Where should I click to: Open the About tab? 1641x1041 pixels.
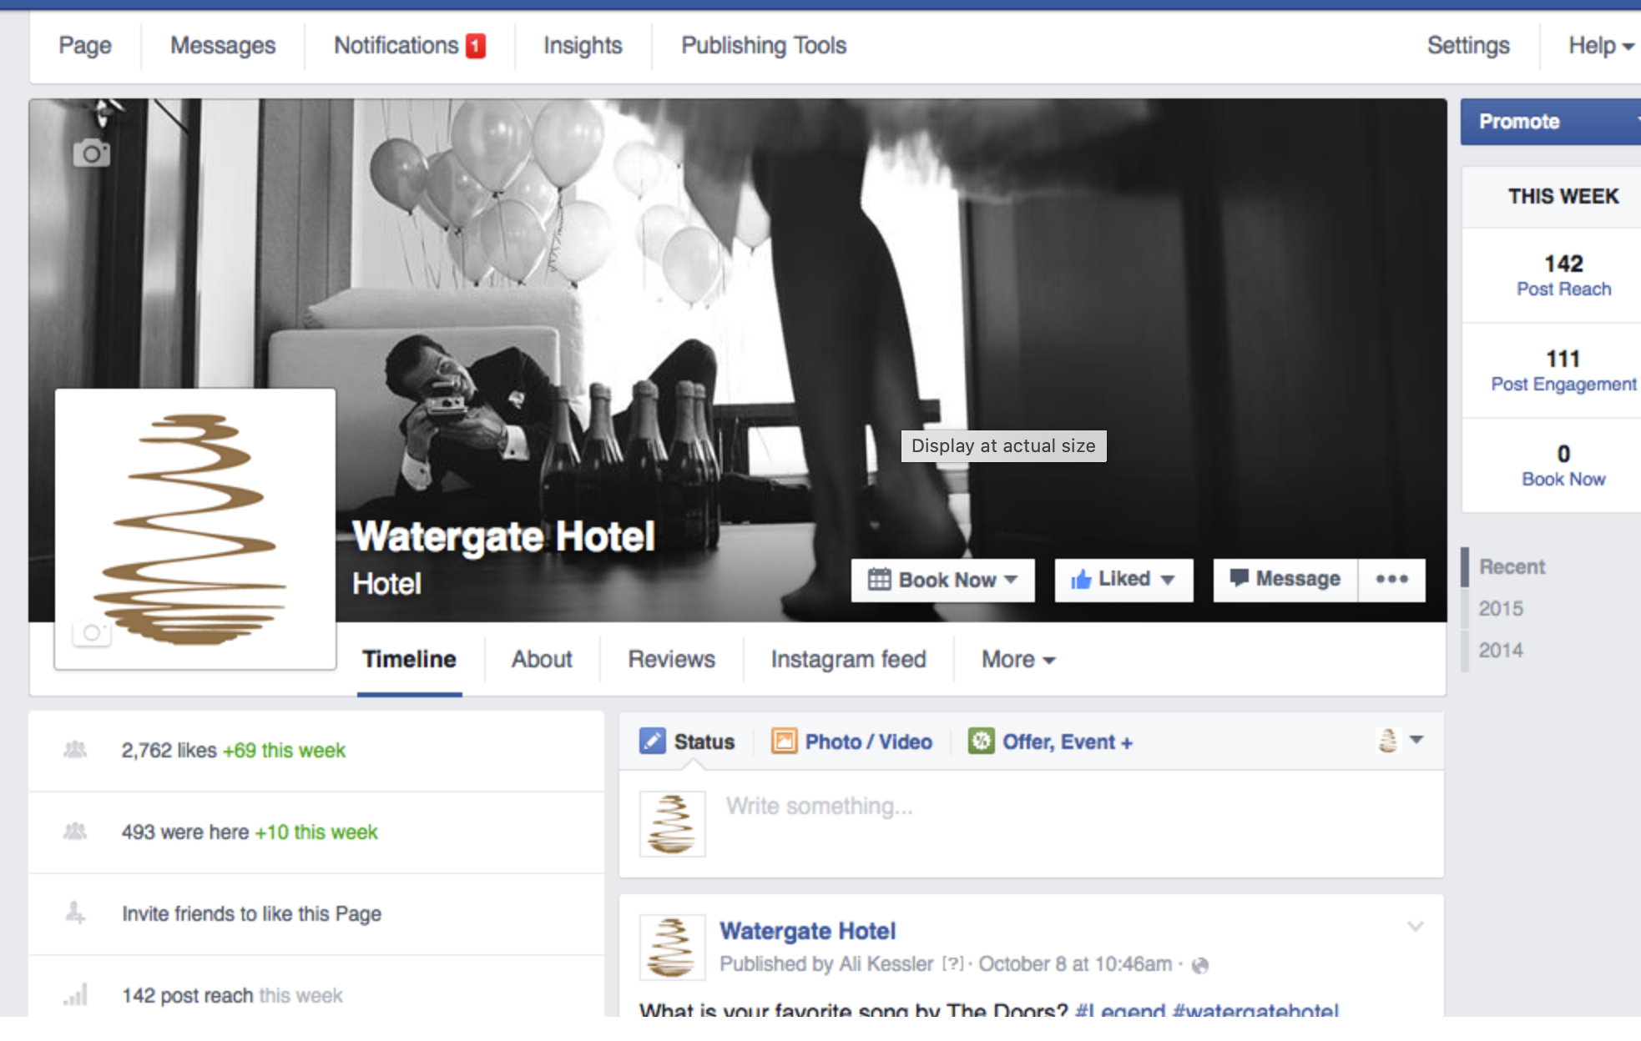[542, 659]
